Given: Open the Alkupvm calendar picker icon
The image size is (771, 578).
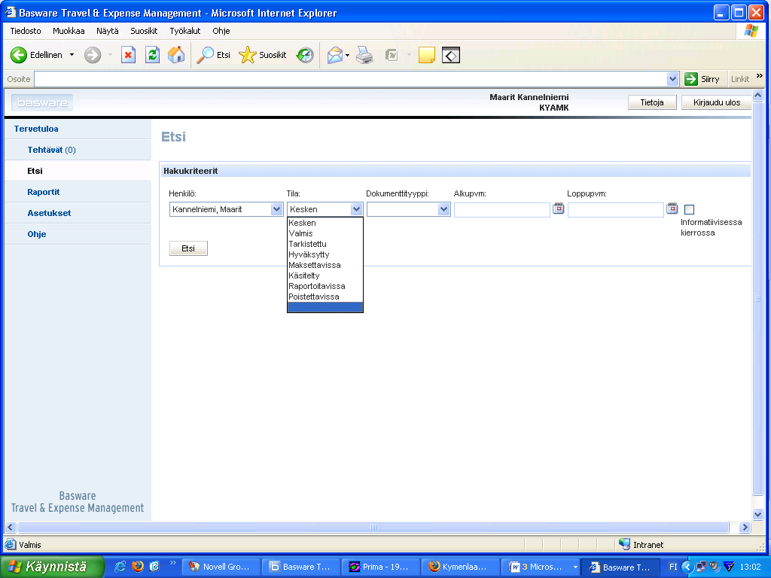Looking at the screenshot, I should coord(558,208).
